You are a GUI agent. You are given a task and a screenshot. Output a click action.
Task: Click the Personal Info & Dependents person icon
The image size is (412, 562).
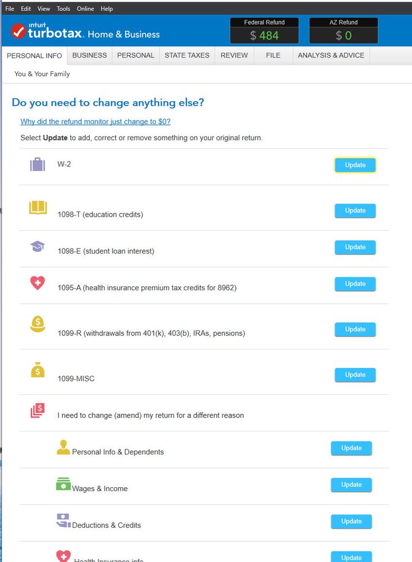pos(64,447)
